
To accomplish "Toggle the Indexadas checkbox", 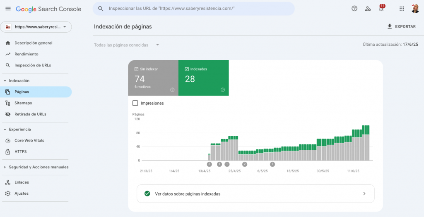I will [187, 69].
